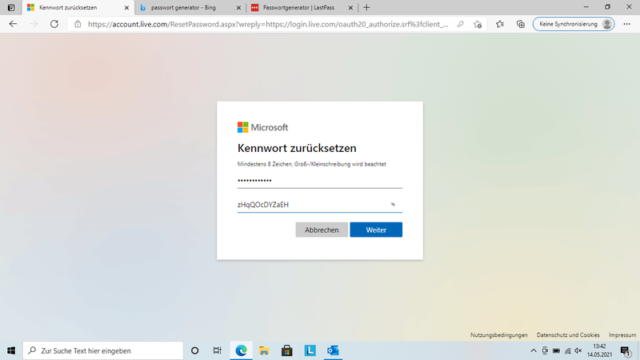The height and width of the screenshot is (360, 640).
Task: Click the Microsoft Edge taskbar icon
Action: point(241,350)
